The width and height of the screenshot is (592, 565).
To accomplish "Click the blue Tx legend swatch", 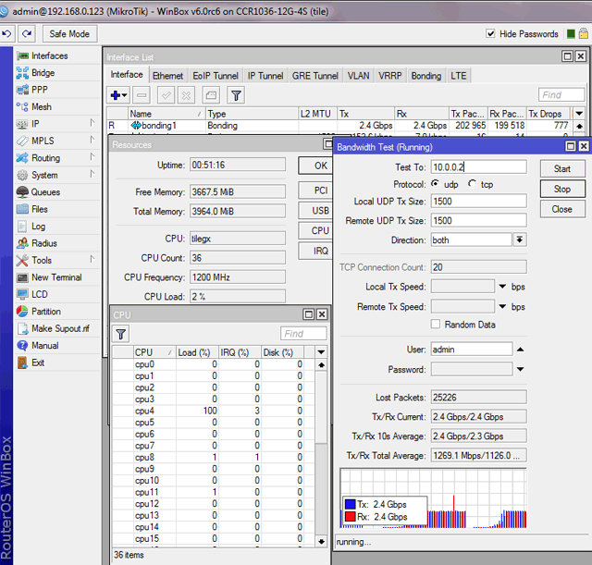I will 350,504.
